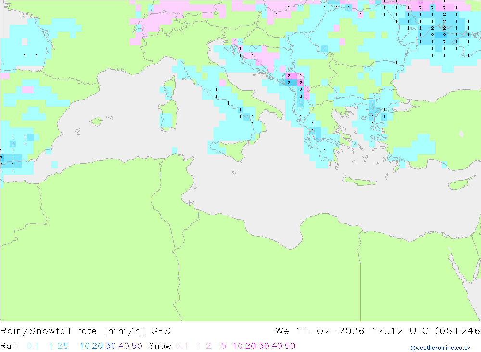Image resolution: width=481 pixels, height=352 pixels.
Task: Pick the Rain legend value 40
Action: click(124, 346)
